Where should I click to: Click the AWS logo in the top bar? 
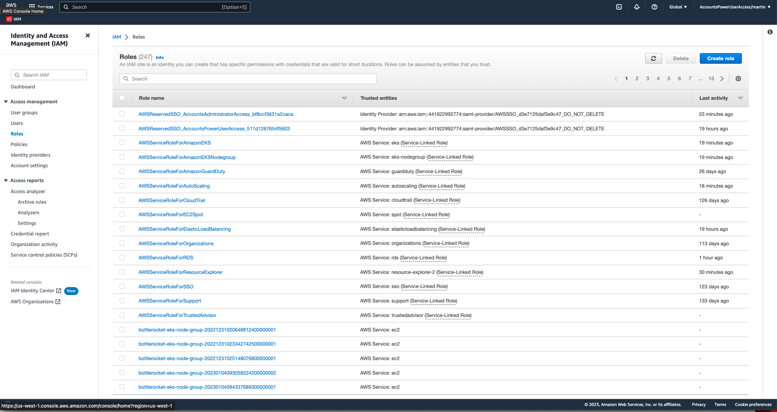12,5
